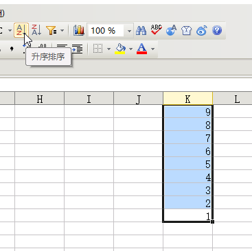
Task: Click cell containing 5 in column K
Action: [x=187, y=163]
